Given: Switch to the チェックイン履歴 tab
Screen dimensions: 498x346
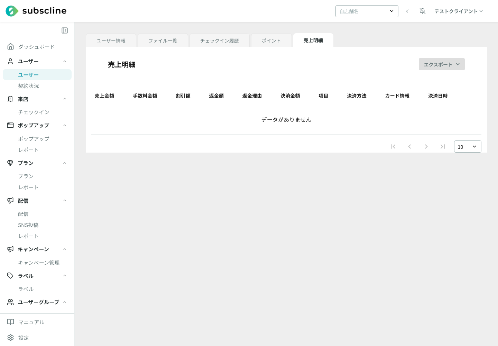Looking at the screenshot, I should pos(220,40).
